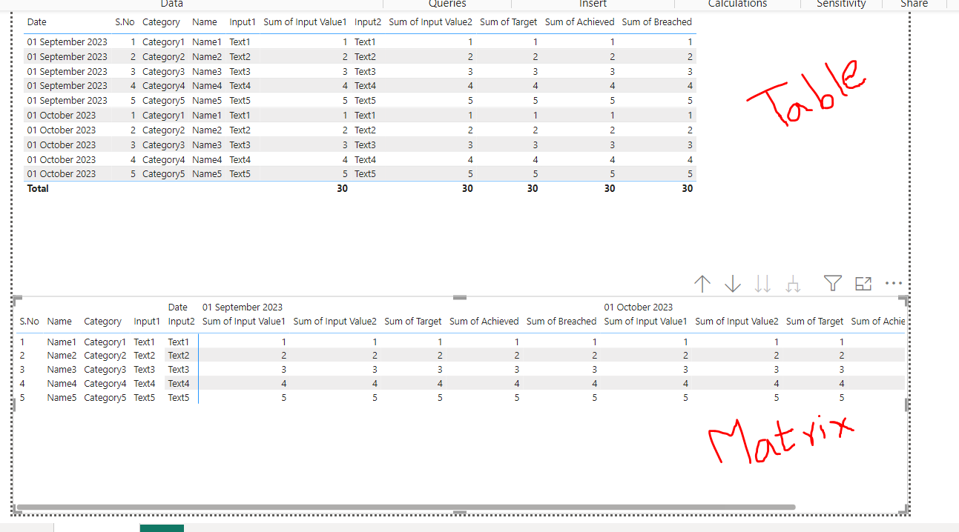This screenshot has width=959, height=532.
Task: Select Text4 under Input2 in the matrix
Action: click(x=179, y=384)
